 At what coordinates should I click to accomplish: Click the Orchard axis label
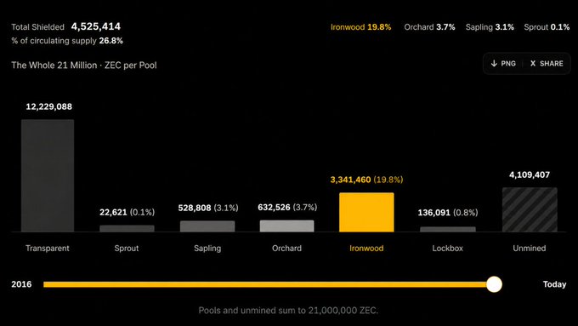pyautogui.click(x=286, y=248)
